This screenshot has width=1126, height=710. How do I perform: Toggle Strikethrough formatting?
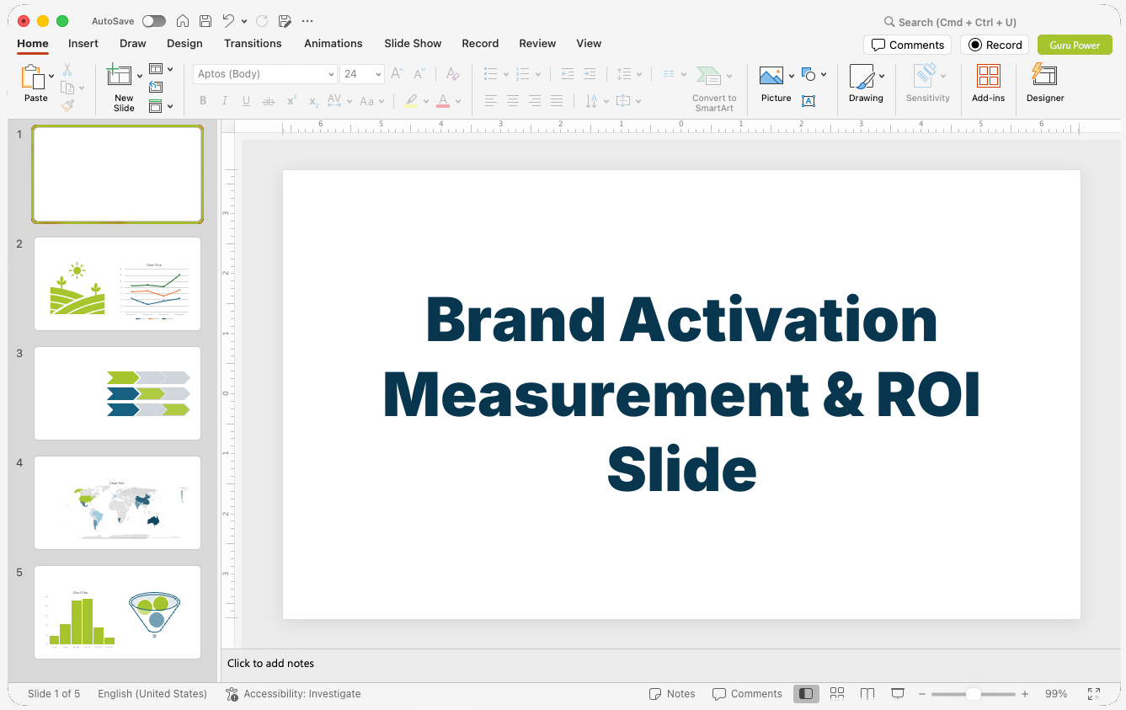(x=269, y=101)
